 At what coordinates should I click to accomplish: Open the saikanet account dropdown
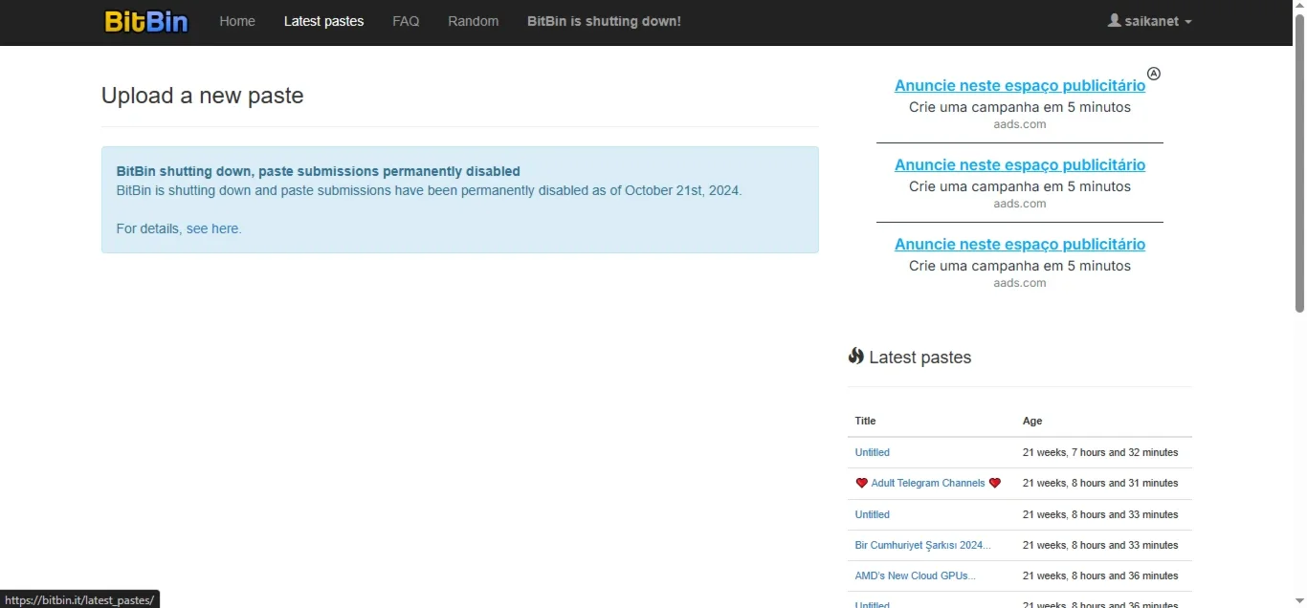tap(1150, 21)
